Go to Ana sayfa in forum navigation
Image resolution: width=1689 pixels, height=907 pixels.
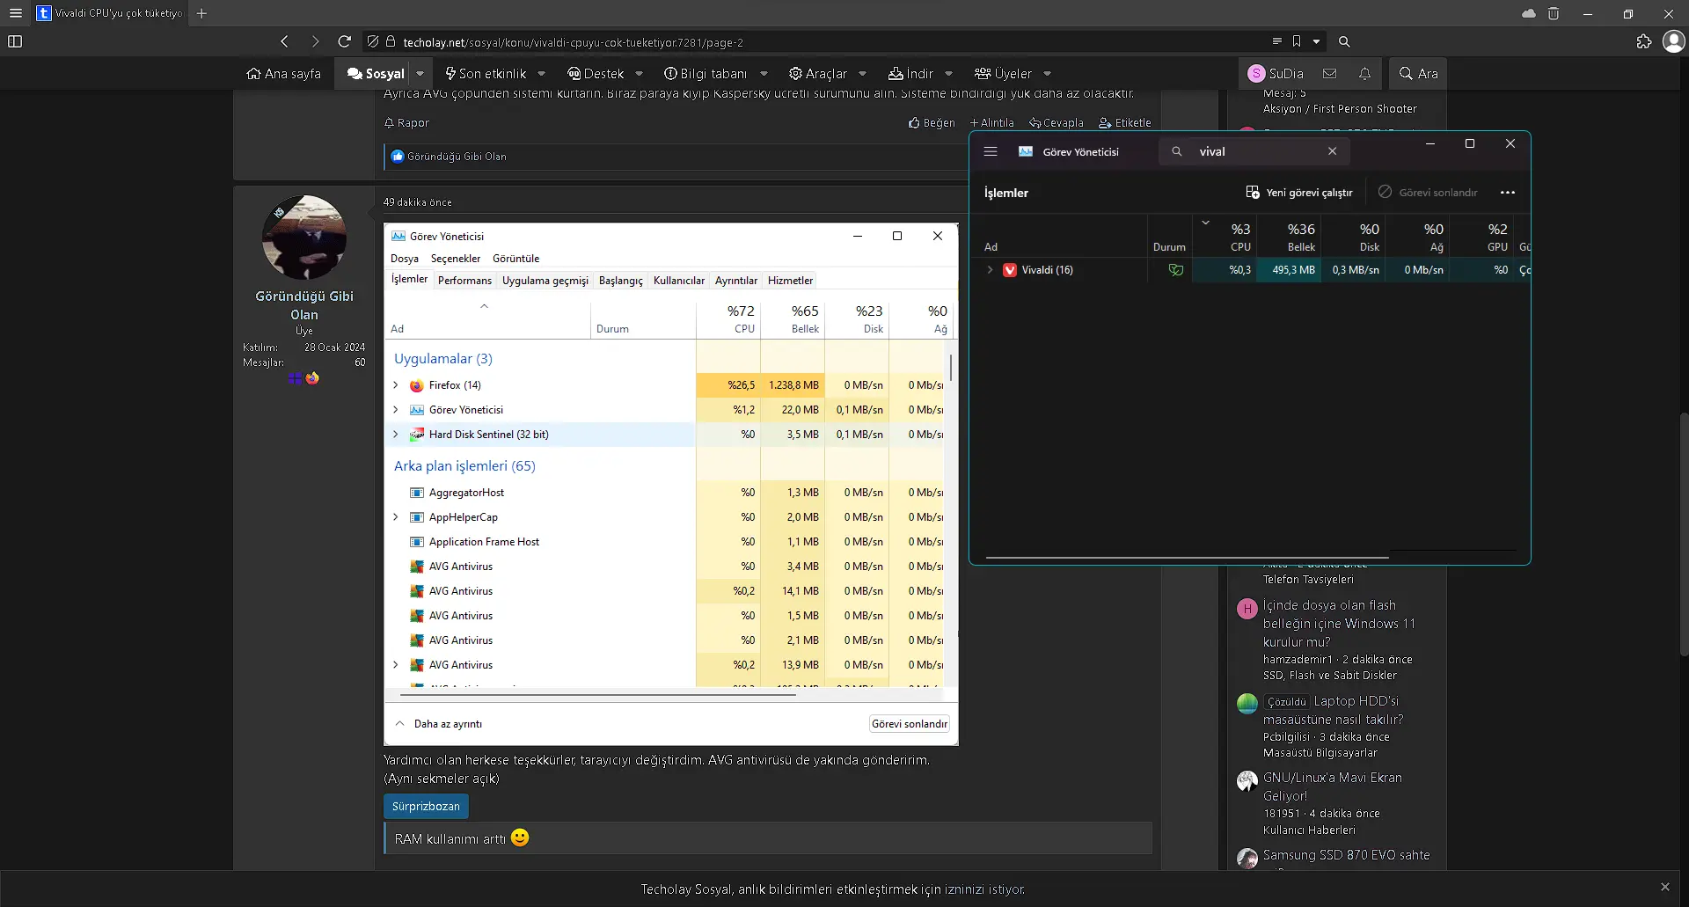[283, 74]
